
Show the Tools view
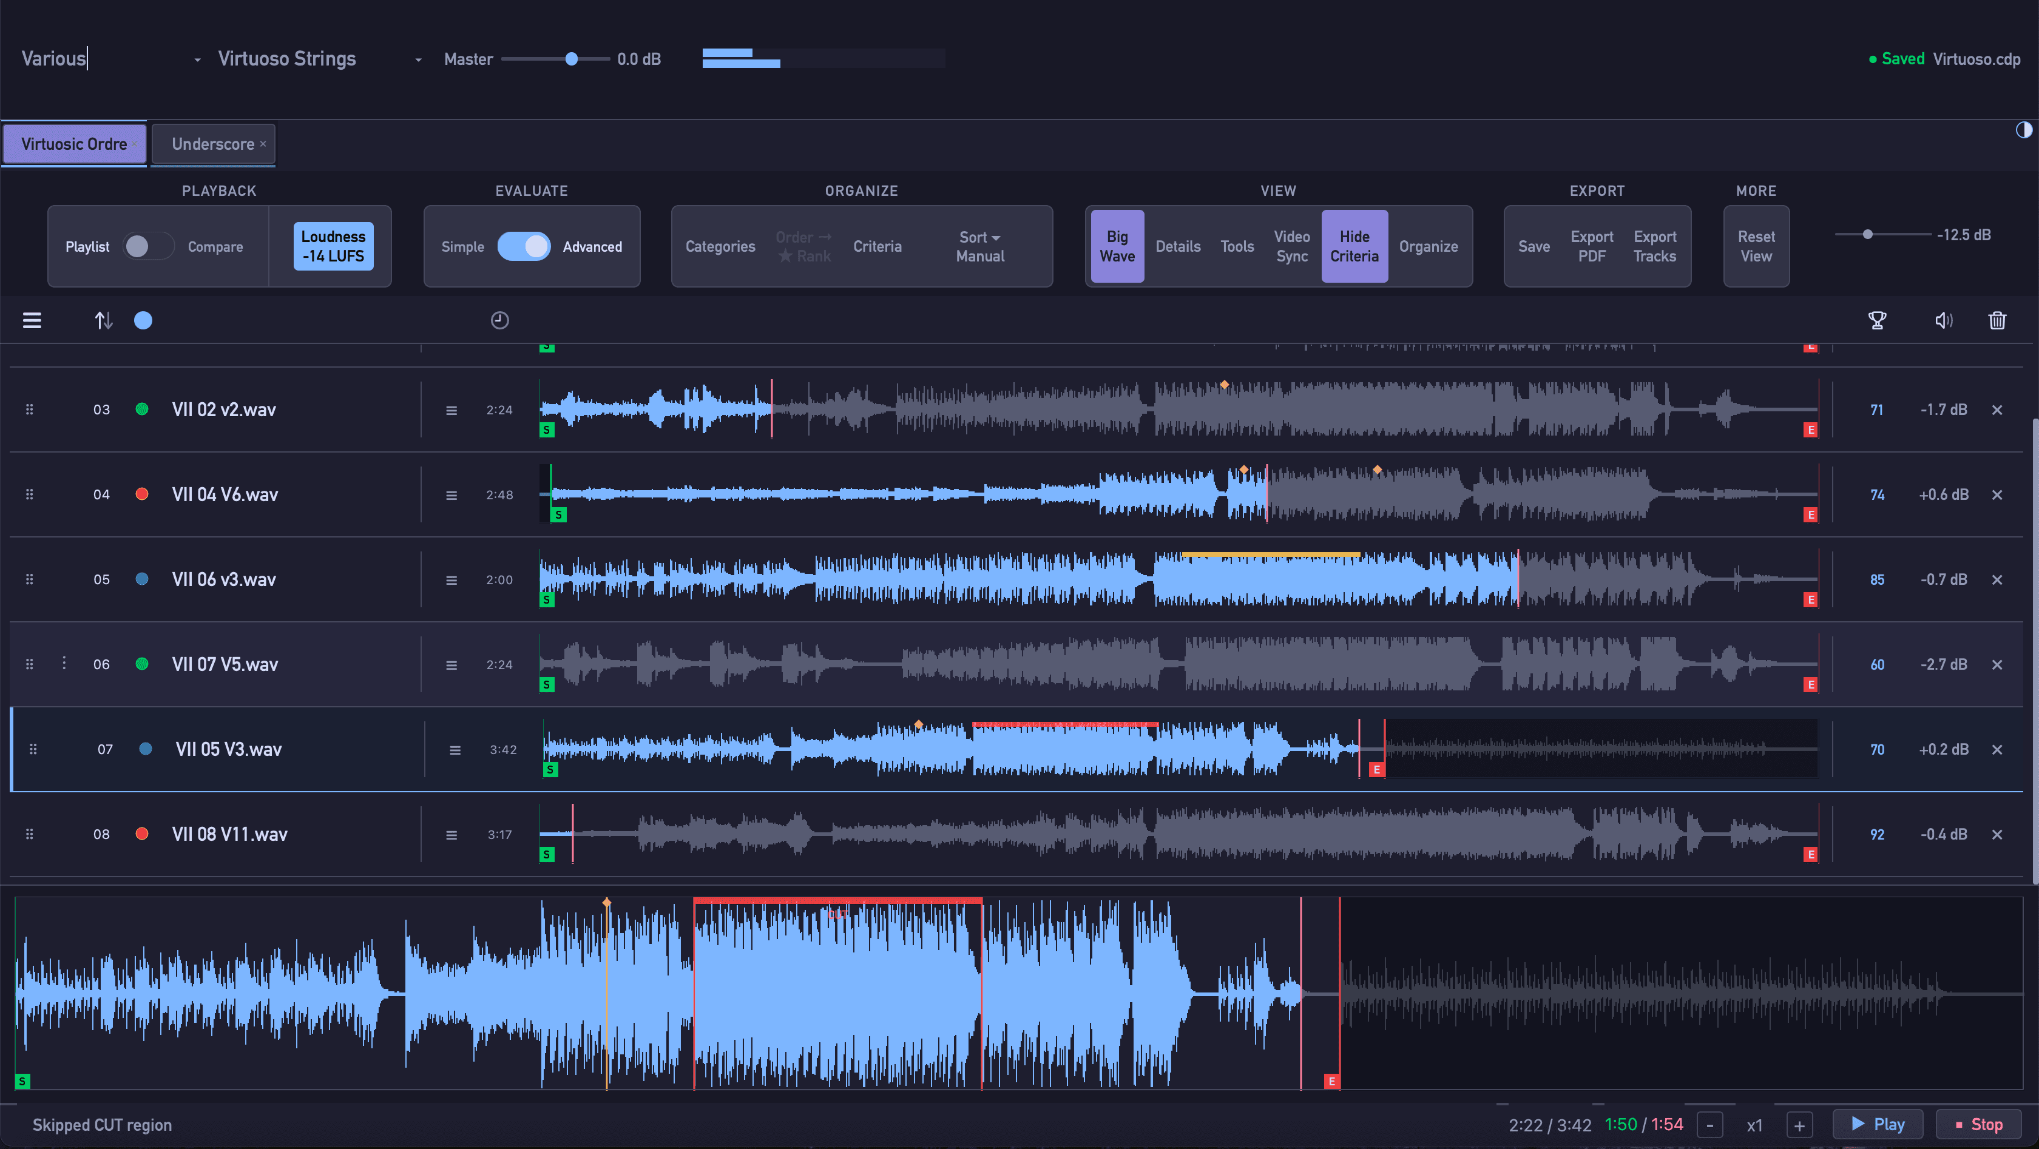click(1237, 246)
